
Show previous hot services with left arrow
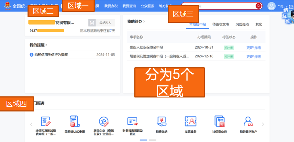(x=31, y=124)
